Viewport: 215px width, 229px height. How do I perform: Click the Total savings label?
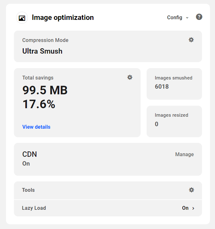(38, 78)
